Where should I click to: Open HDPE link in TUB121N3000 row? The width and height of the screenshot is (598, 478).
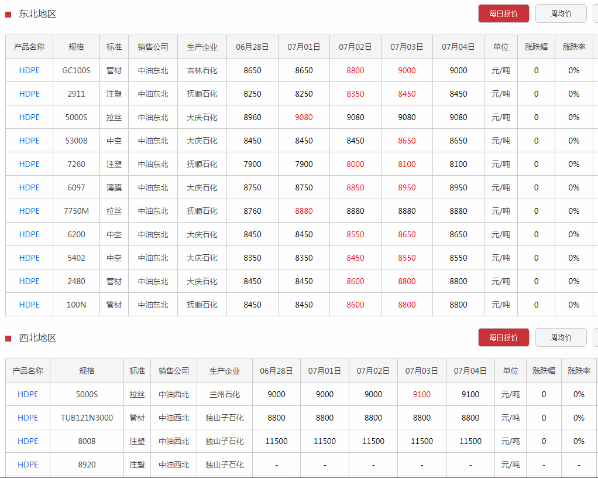click(28, 418)
